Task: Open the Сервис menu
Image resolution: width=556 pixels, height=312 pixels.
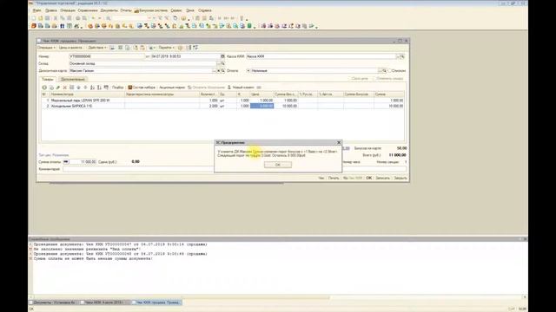Action: coord(176,10)
